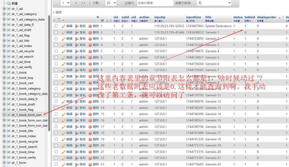Check the row checkbox for id 1

coord(56,26)
